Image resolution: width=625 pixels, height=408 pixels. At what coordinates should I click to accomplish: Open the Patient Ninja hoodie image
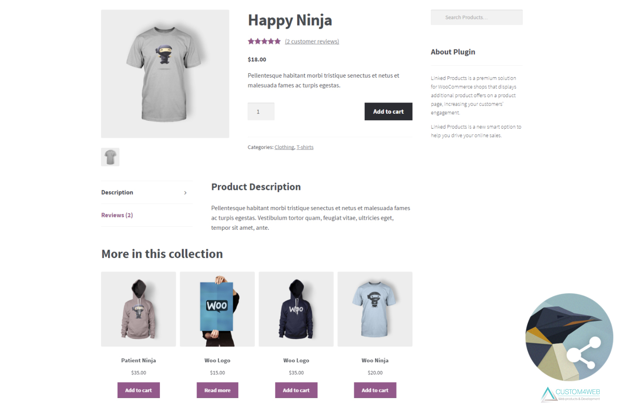pos(139,309)
